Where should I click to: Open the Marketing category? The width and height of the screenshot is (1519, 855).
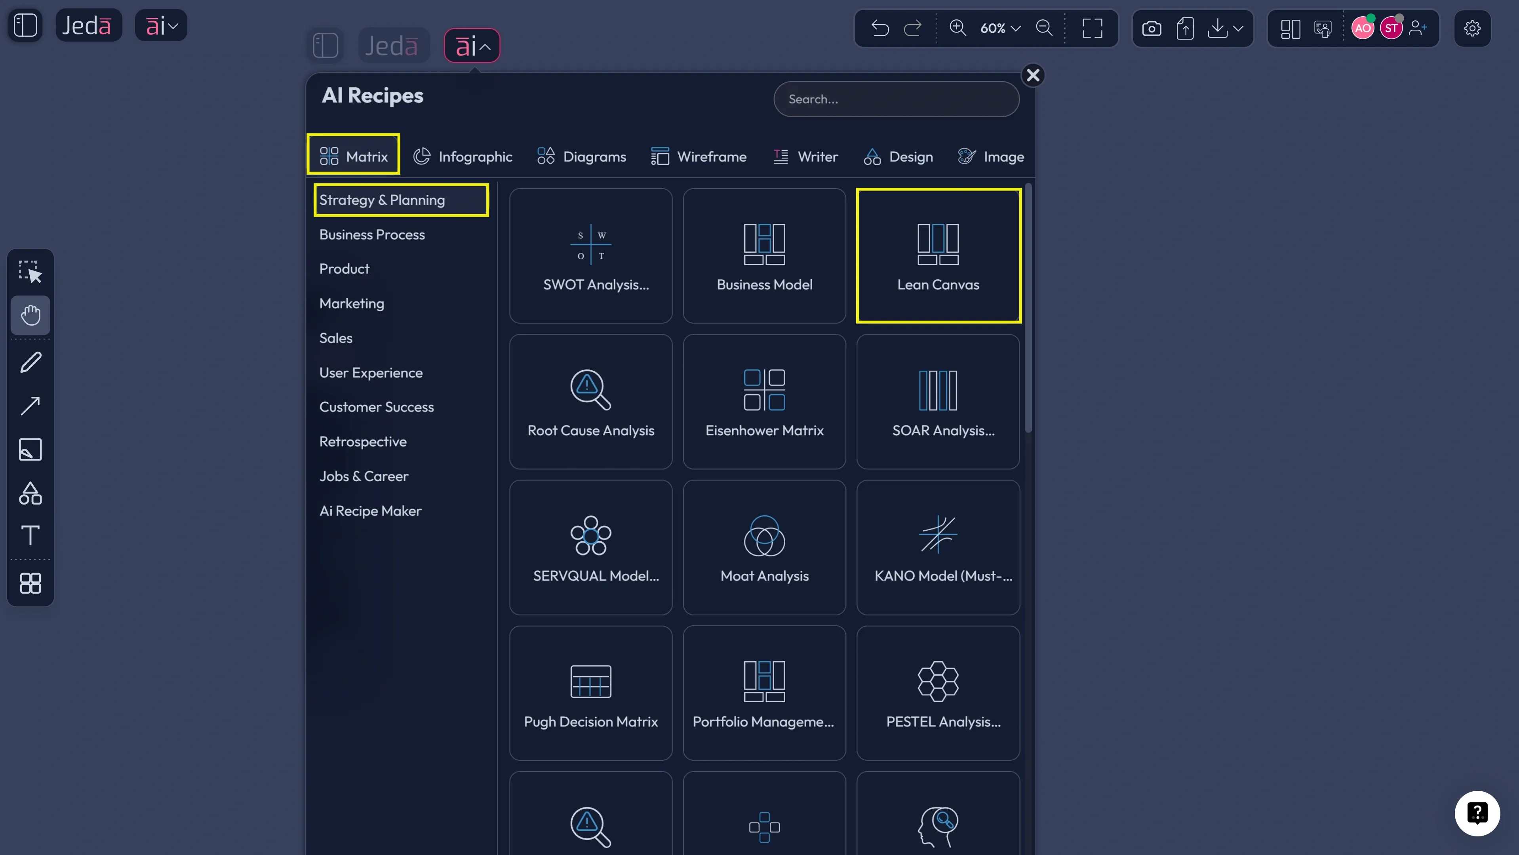(352, 304)
